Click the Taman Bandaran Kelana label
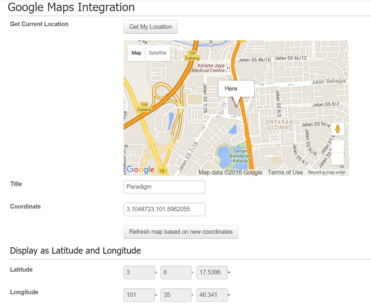The image size is (371, 305). point(240,156)
